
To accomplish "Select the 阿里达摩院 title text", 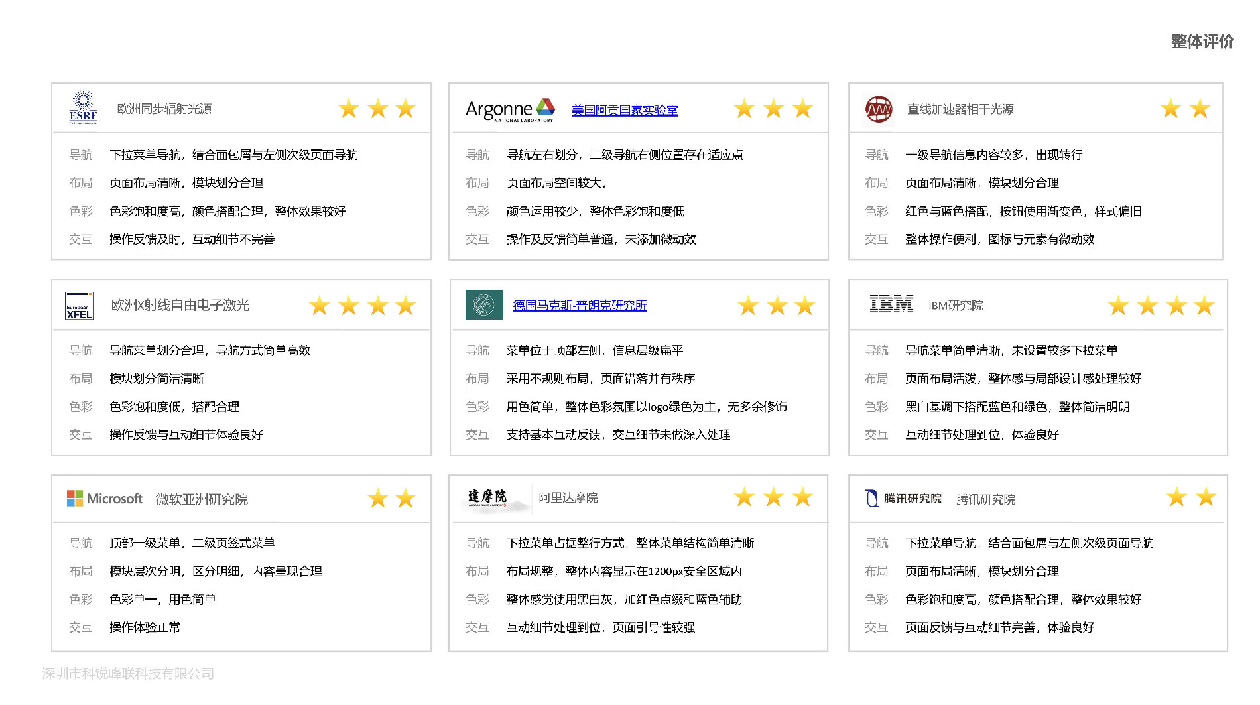I will (568, 498).
